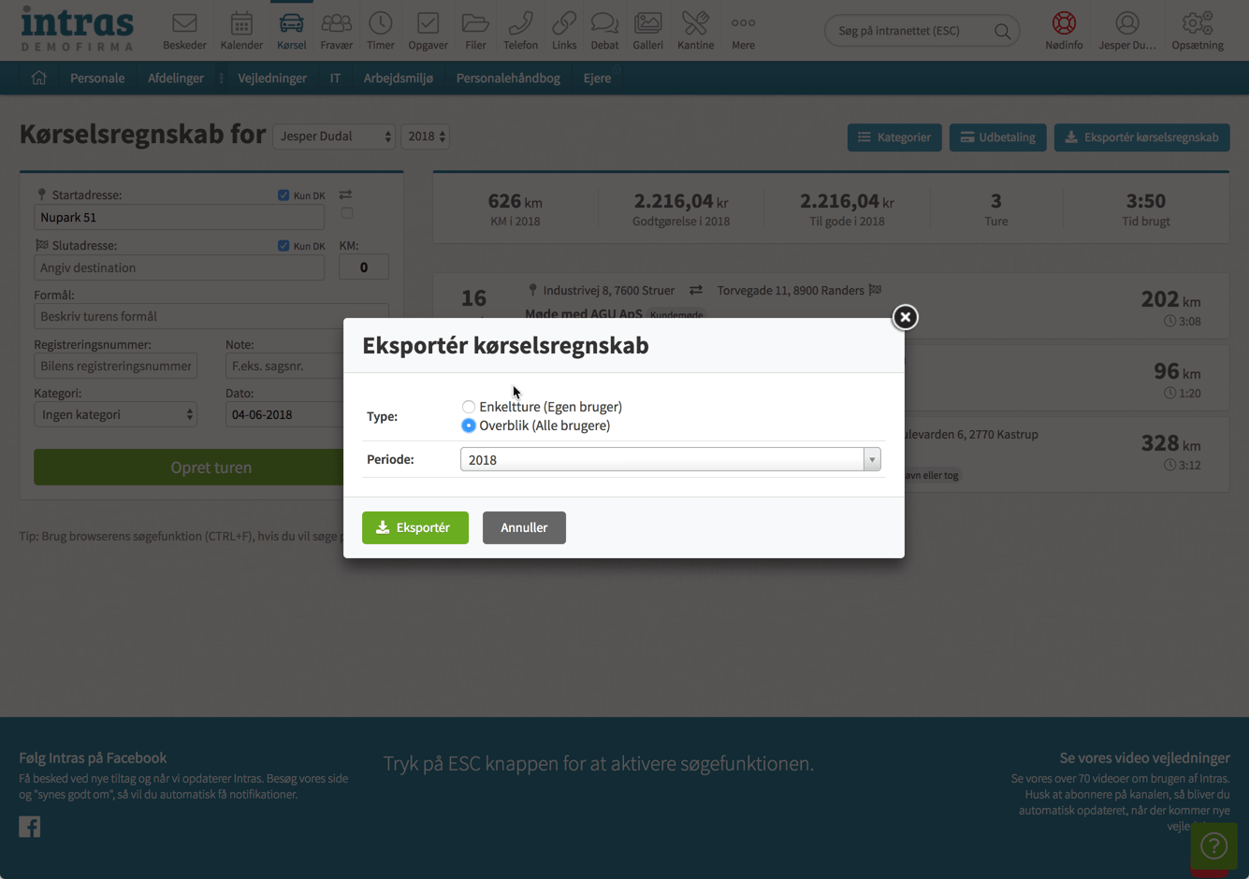This screenshot has width=1249, height=879.
Task: Open the Timer clock icon
Action: pos(380,23)
